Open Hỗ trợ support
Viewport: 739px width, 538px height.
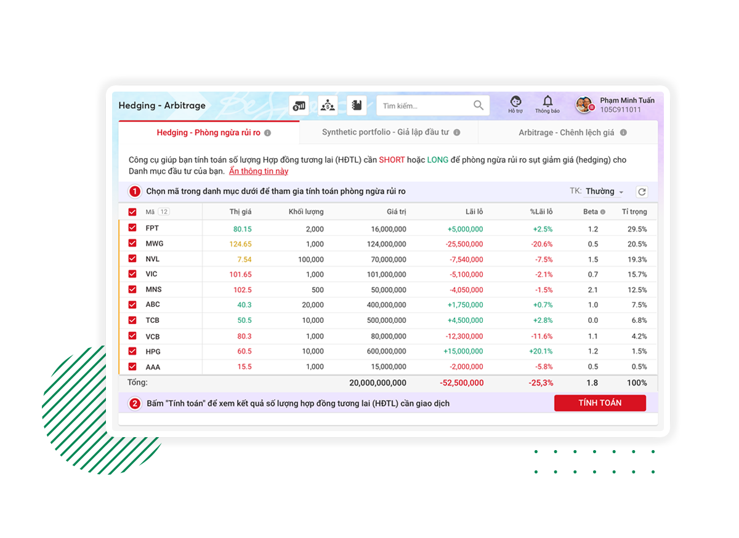click(x=515, y=105)
